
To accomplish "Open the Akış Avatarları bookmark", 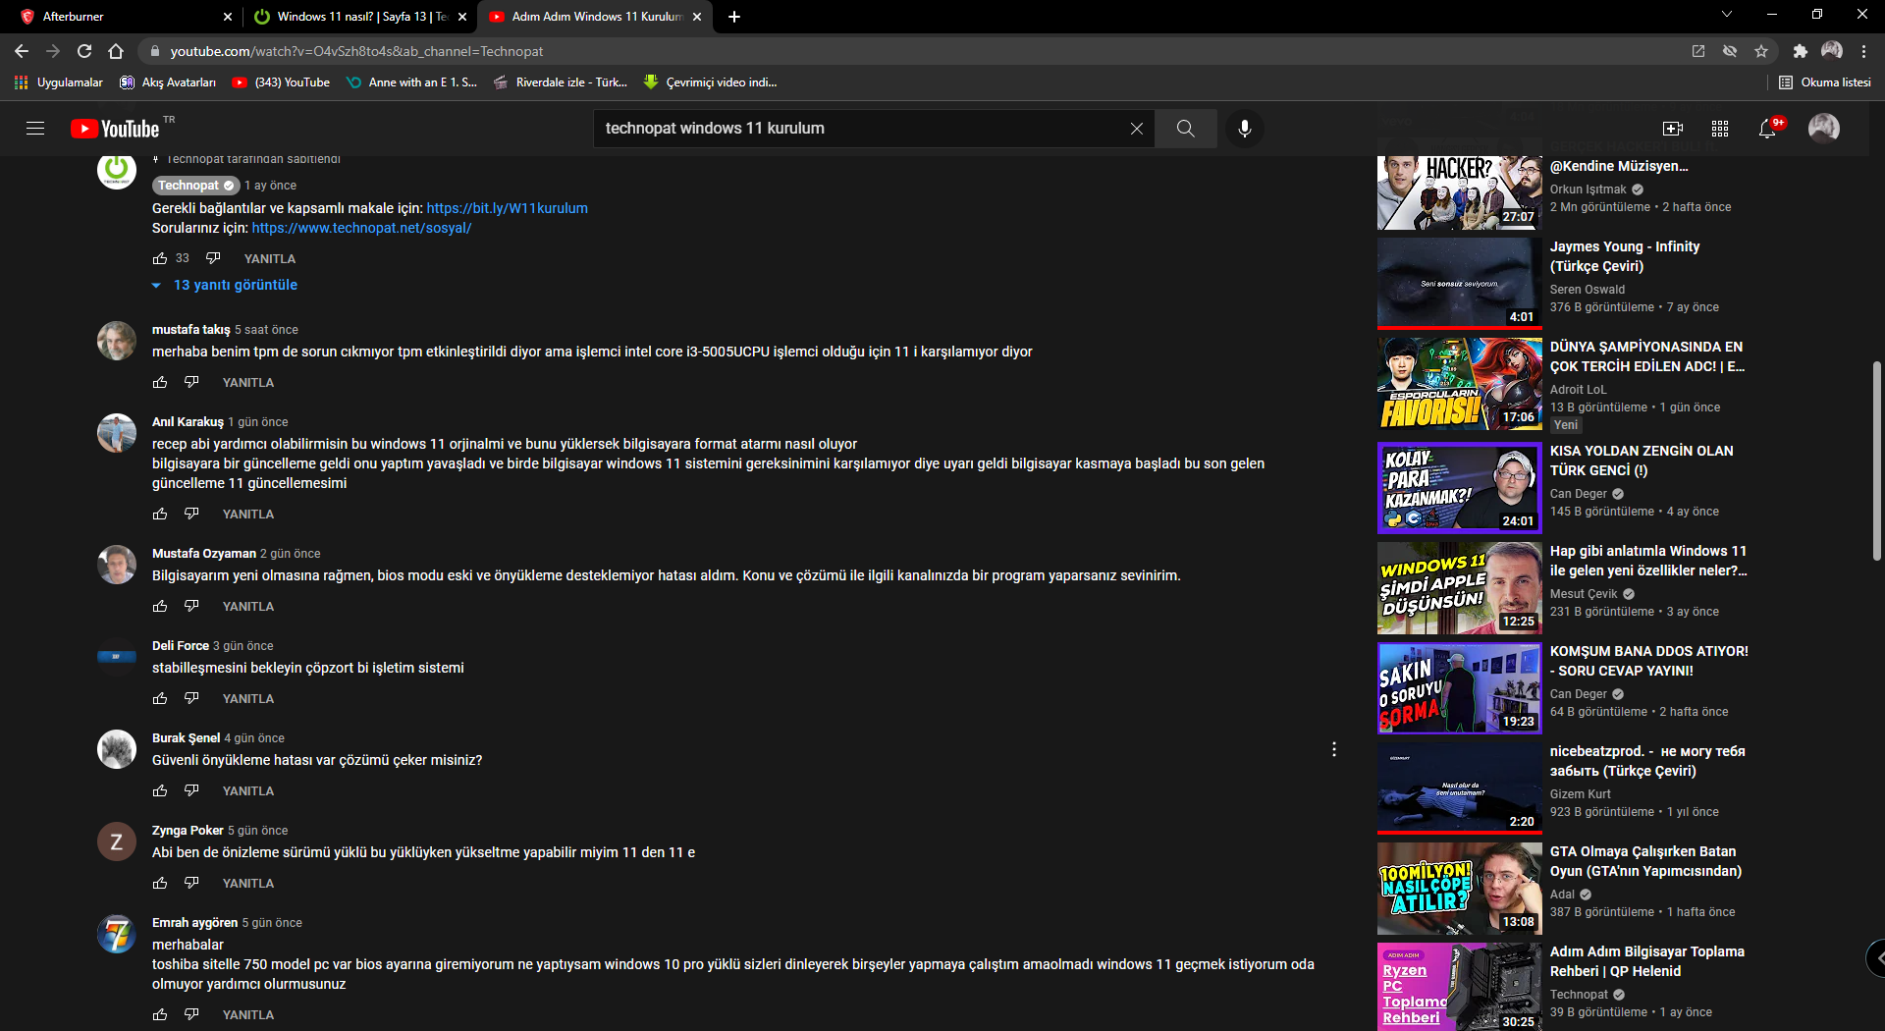I will (168, 82).
